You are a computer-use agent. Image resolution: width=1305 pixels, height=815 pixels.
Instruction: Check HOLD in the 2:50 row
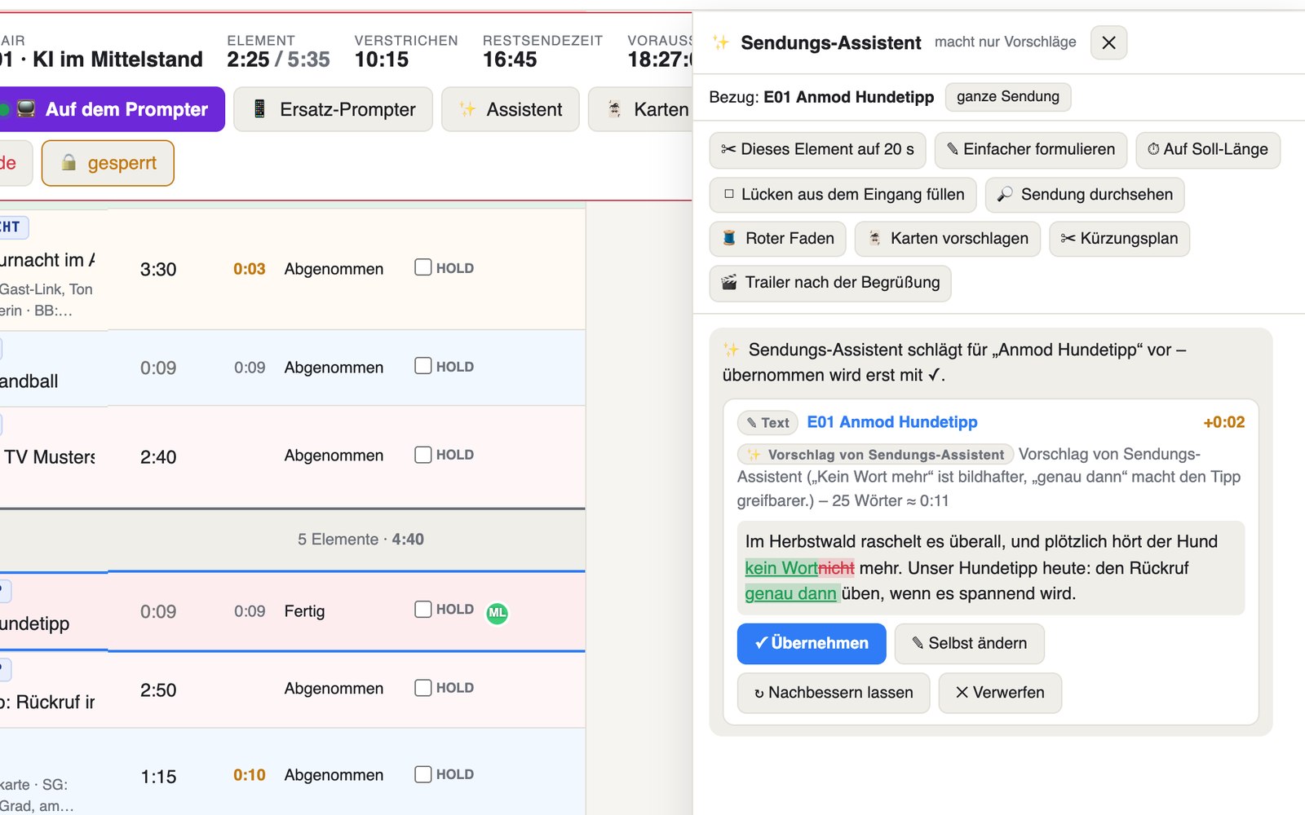tap(422, 688)
